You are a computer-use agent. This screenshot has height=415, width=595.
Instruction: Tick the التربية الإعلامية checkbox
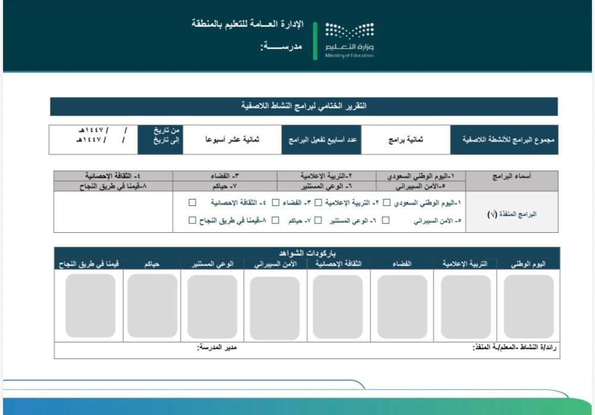point(318,203)
